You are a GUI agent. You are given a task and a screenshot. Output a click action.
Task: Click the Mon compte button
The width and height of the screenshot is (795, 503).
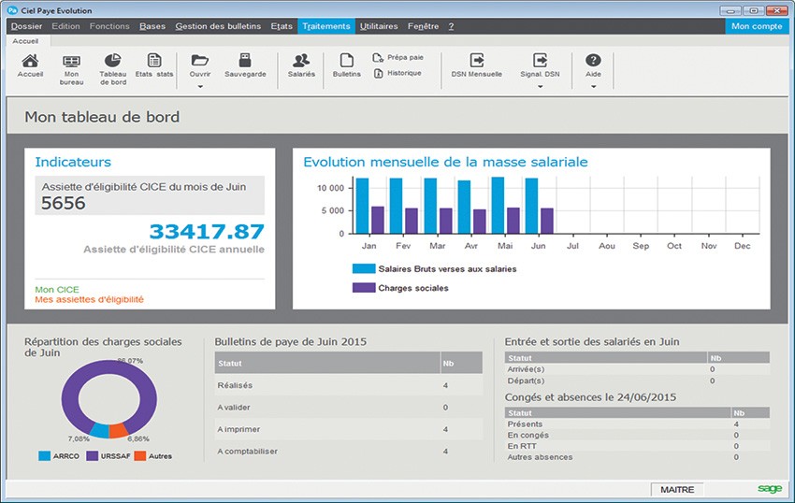pyautogui.click(x=757, y=26)
